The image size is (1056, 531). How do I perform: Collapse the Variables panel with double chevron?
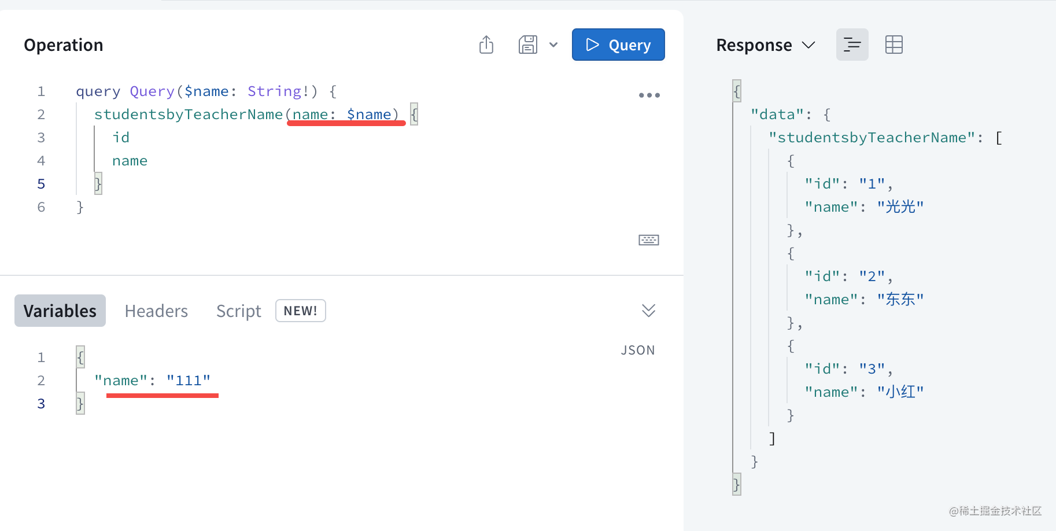tap(648, 311)
